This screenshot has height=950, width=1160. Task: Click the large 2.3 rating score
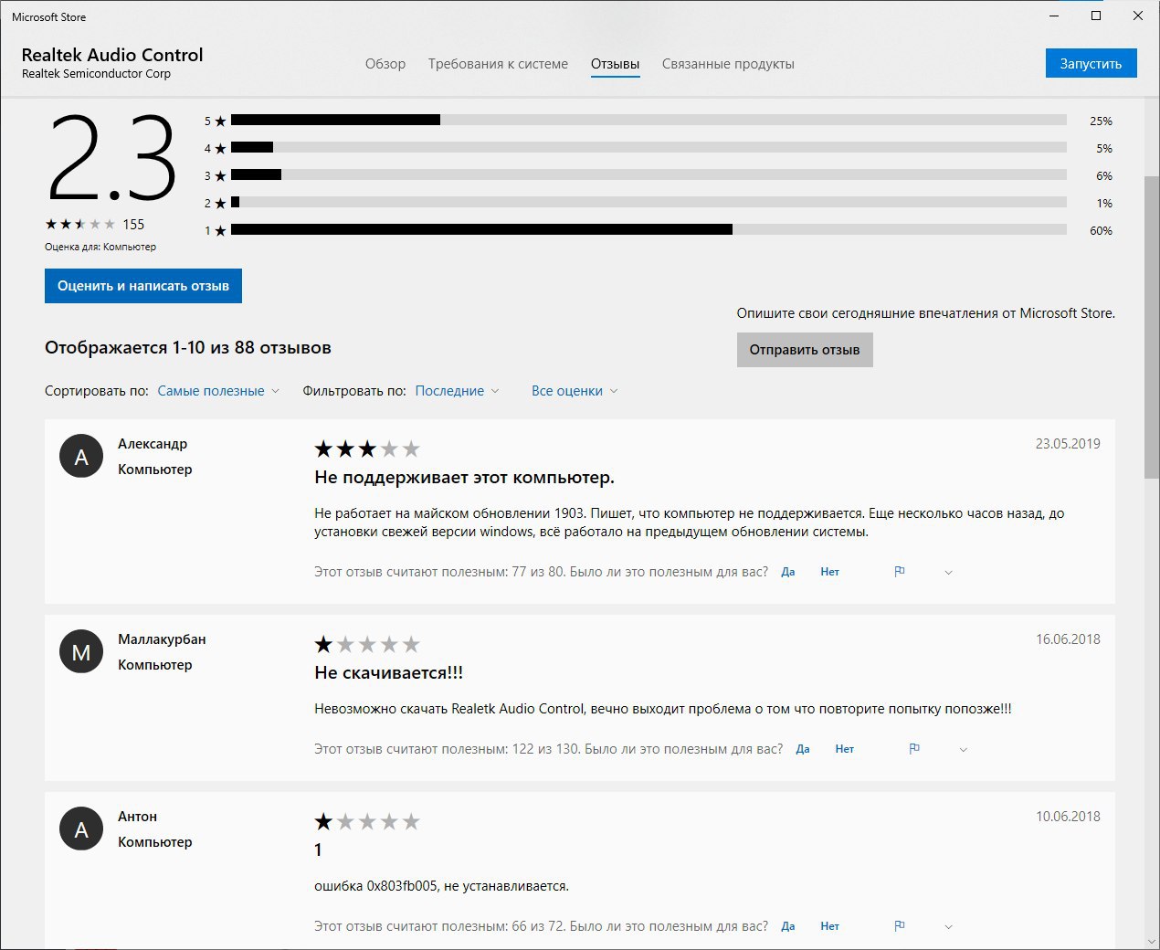pos(111,158)
